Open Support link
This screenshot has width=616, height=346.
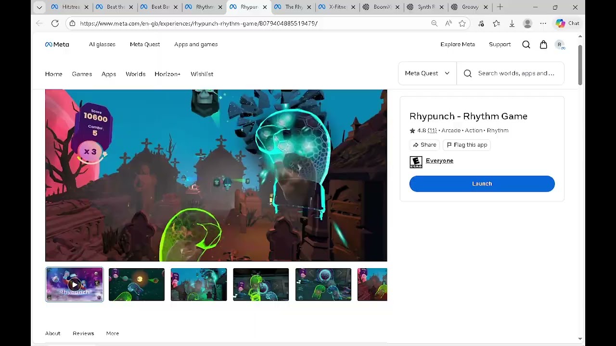(x=500, y=44)
